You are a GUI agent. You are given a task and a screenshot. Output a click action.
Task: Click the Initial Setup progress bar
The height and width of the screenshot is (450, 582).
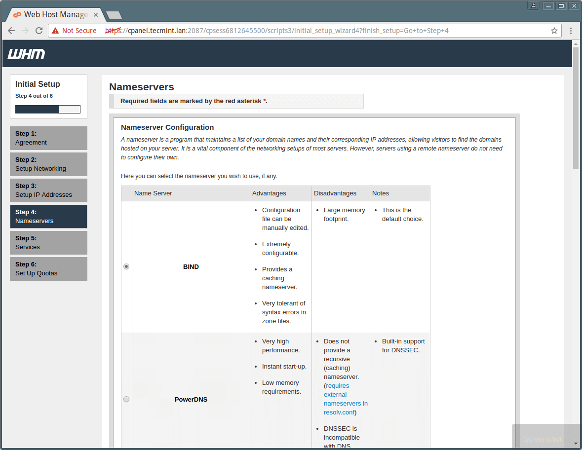(48, 109)
